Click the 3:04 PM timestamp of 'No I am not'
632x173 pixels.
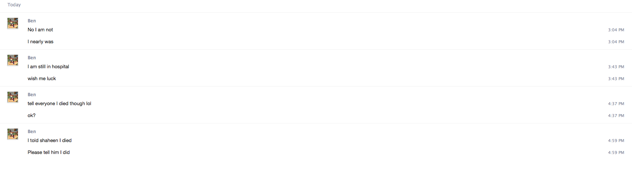coord(616,30)
